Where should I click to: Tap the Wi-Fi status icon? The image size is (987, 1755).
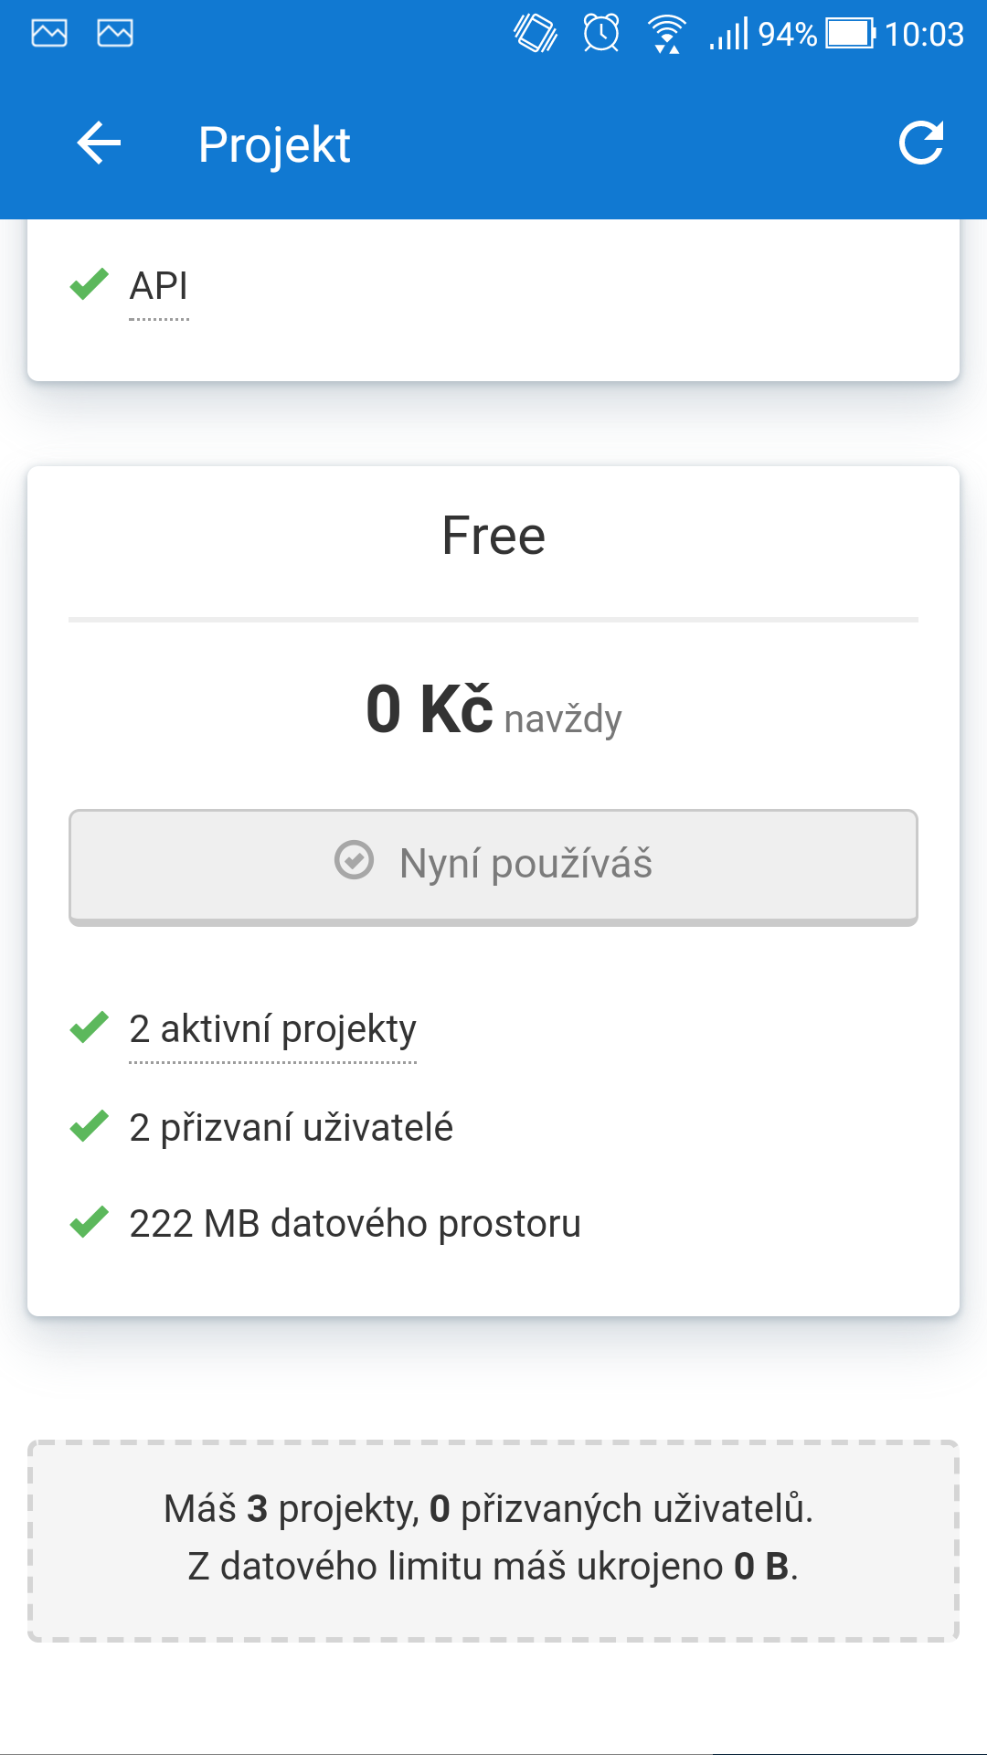(x=667, y=35)
